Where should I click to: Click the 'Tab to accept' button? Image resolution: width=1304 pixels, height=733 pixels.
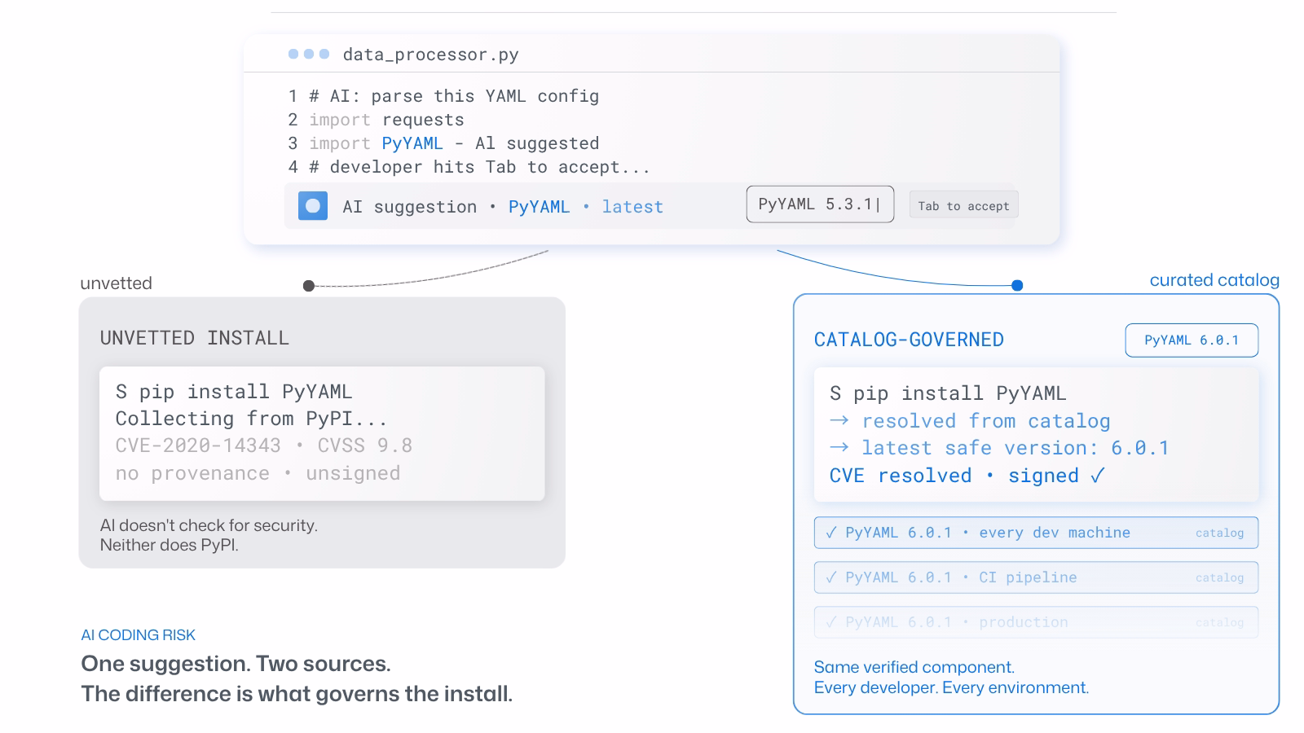point(963,206)
